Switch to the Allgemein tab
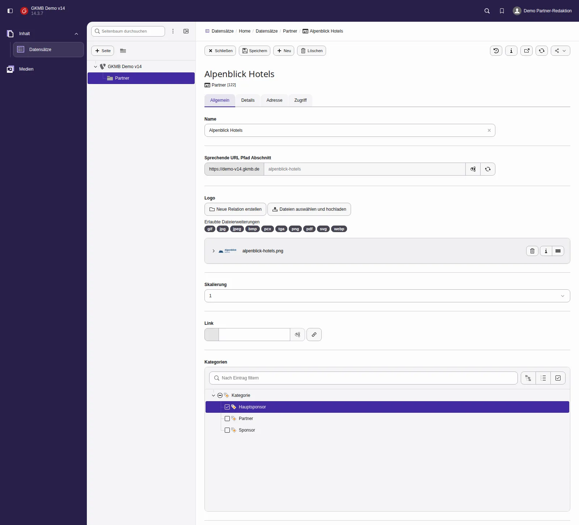The width and height of the screenshot is (579, 525). coord(220,100)
